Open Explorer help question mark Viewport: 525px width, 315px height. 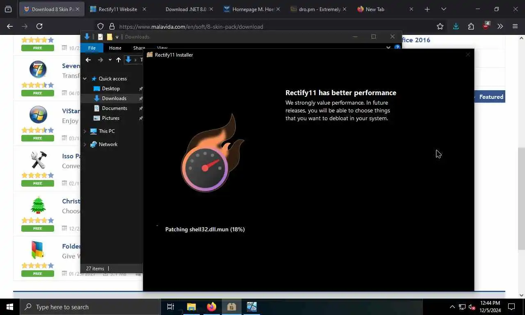[x=397, y=47]
